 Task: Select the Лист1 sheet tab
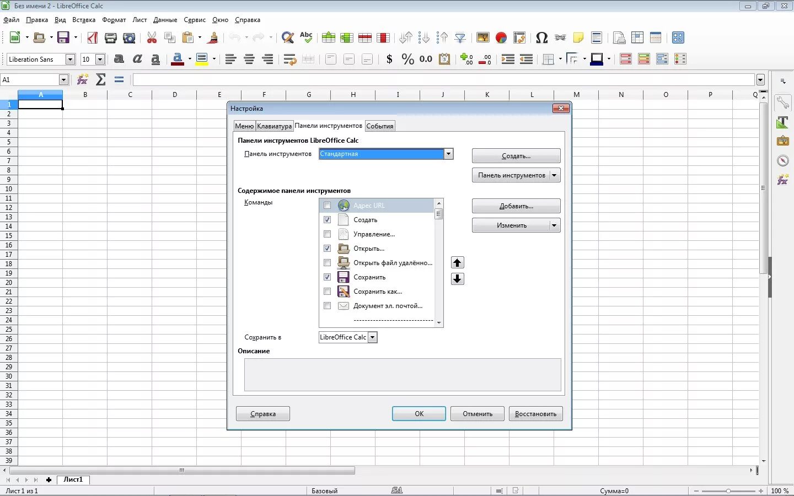click(73, 479)
